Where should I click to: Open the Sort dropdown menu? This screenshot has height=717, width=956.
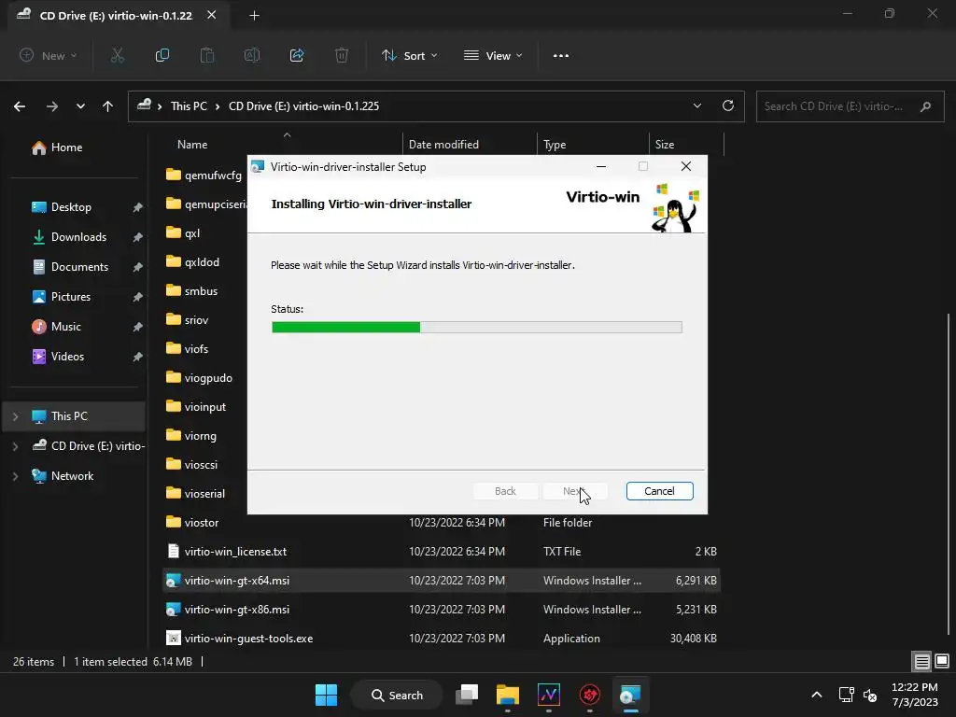coord(409,55)
